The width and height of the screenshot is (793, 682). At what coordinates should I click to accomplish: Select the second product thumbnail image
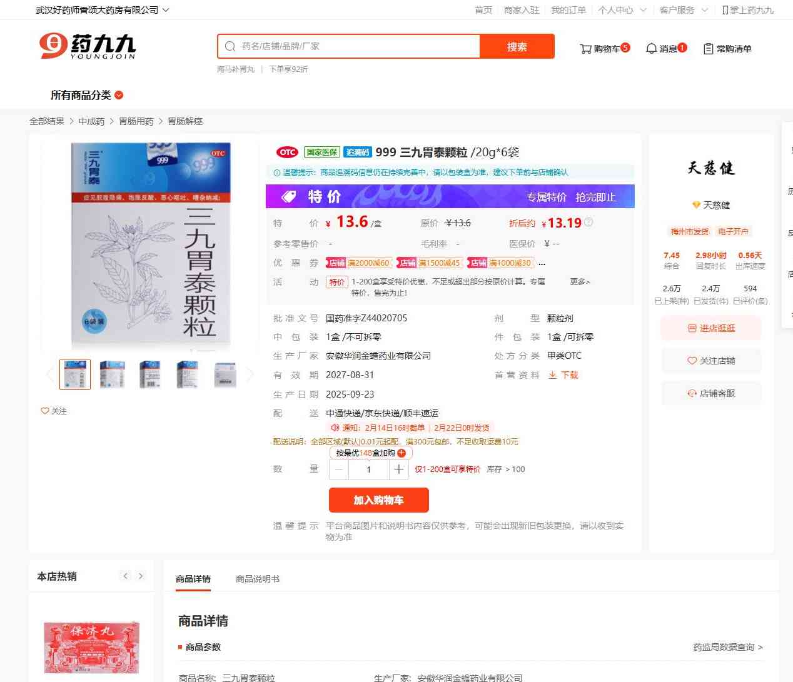113,374
